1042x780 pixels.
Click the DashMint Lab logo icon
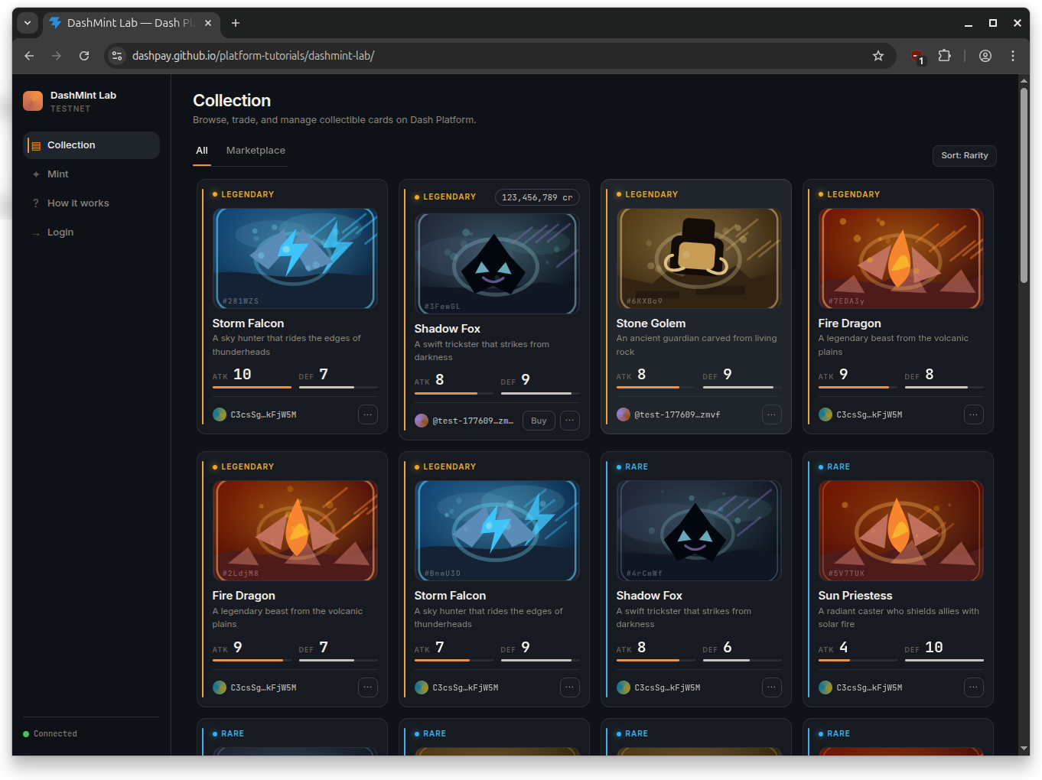[33, 101]
